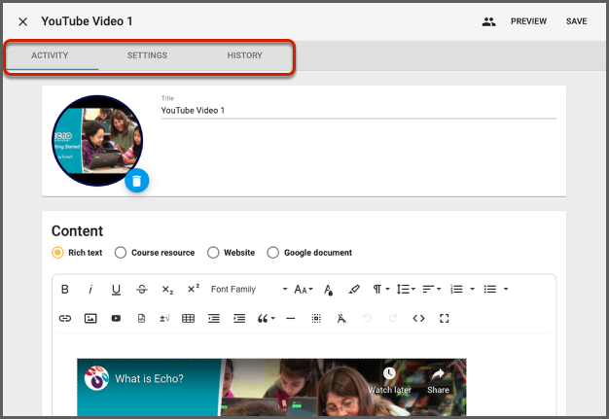The width and height of the screenshot is (609, 419).
Task: Click the Title input field
Action: [x=357, y=111]
